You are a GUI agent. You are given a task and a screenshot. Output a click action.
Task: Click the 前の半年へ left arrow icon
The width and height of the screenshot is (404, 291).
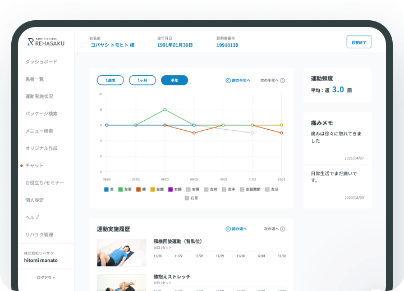(228, 80)
